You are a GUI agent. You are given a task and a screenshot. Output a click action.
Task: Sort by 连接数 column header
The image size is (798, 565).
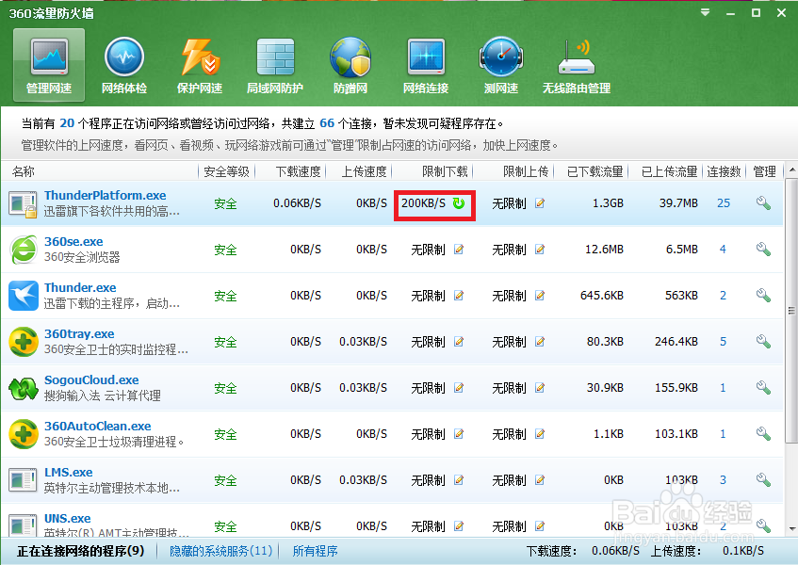(724, 172)
